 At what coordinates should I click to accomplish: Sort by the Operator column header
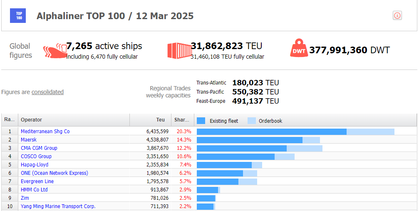tap(74, 120)
